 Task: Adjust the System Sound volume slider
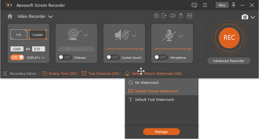coord(125,49)
